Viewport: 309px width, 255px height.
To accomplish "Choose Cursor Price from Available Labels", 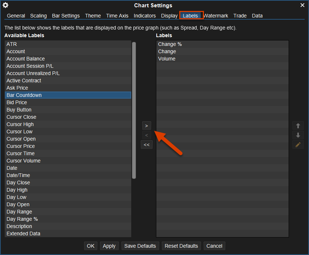I will point(21,146).
